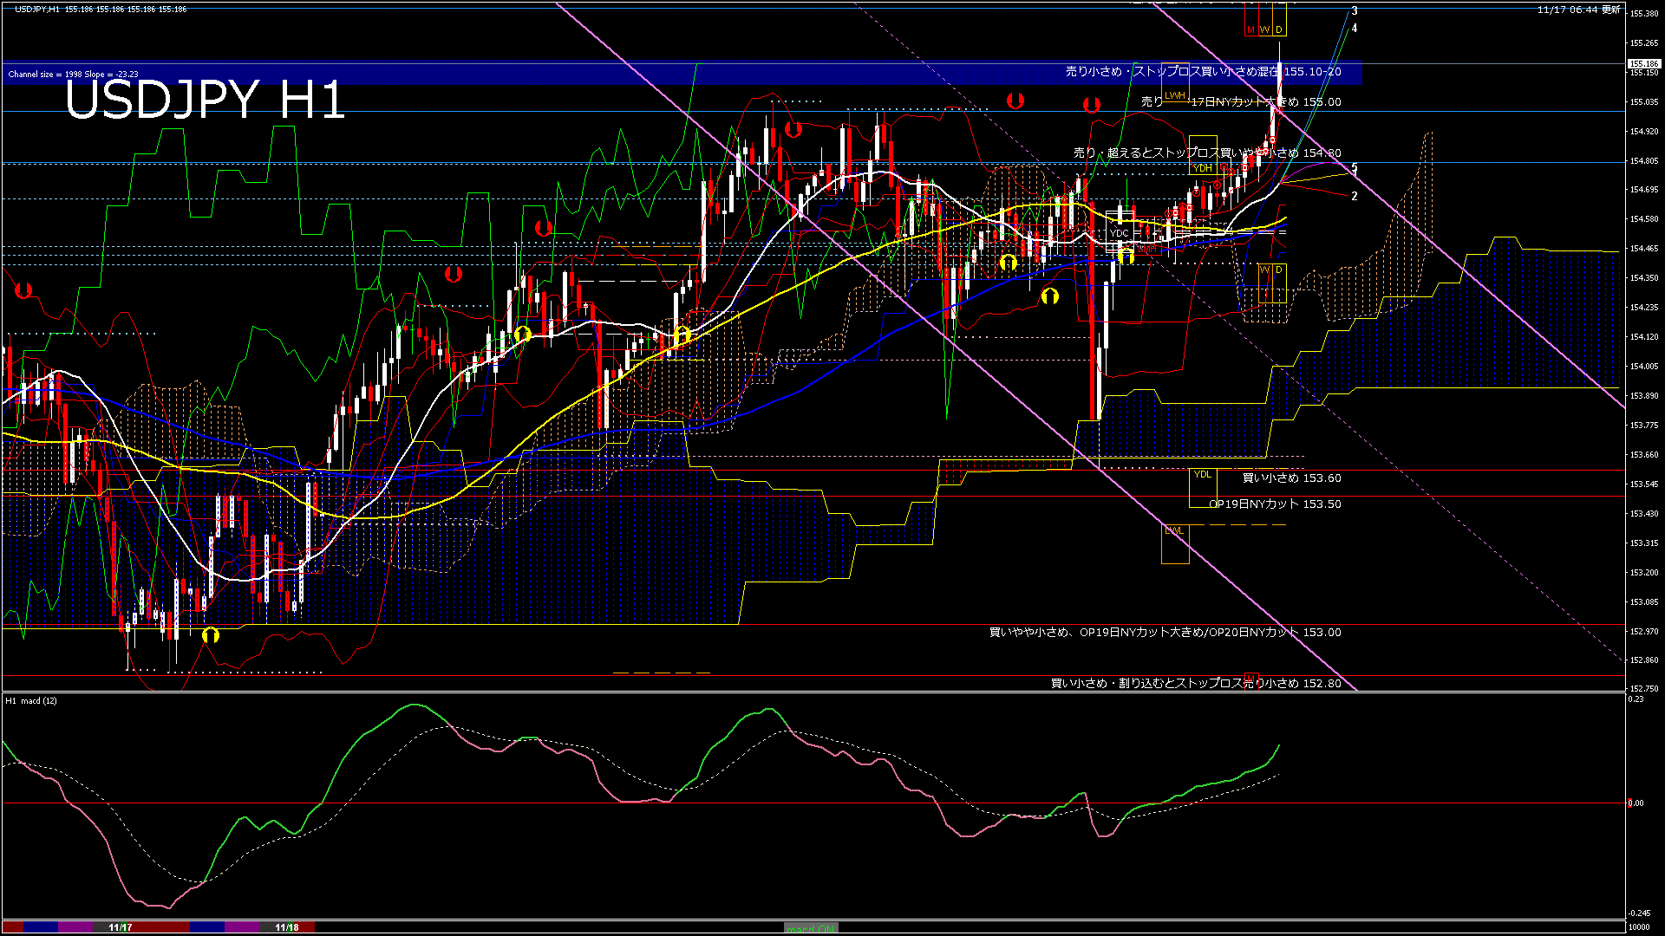This screenshot has width=1665, height=936.
Task: Click the yellow up-arrow marker above the 153.00 line
Action: click(x=210, y=635)
